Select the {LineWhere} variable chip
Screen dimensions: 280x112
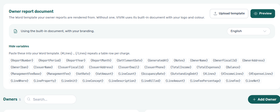click(20, 81)
